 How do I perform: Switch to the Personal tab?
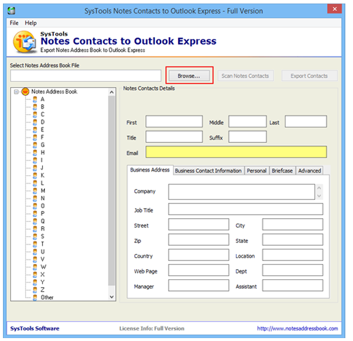[257, 170]
